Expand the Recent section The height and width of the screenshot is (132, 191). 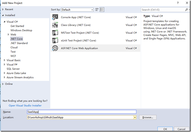click(3, 10)
